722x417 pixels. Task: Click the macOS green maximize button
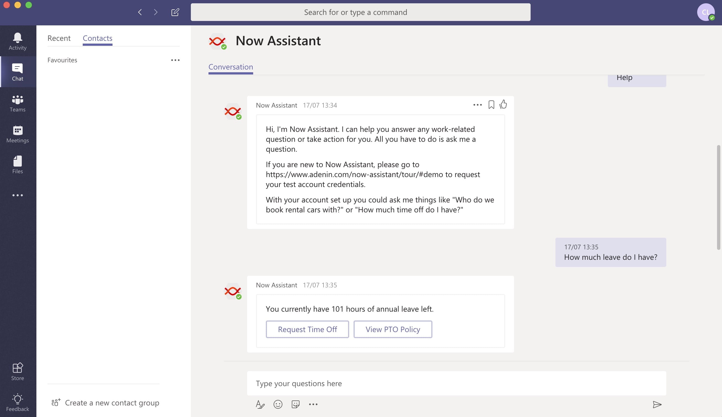(x=29, y=5)
